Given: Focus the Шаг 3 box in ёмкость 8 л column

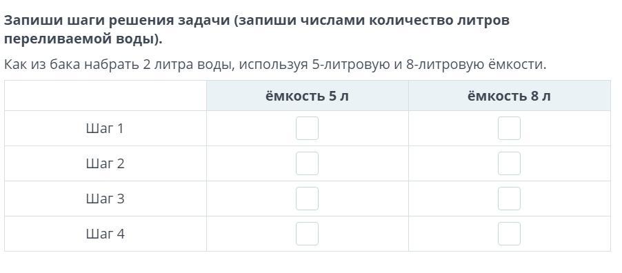Looking at the screenshot, I should [510, 199].
